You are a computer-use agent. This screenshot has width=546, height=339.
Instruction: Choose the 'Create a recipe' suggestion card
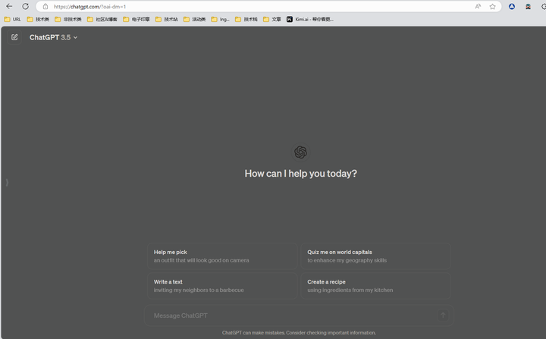pyautogui.click(x=375, y=286)
